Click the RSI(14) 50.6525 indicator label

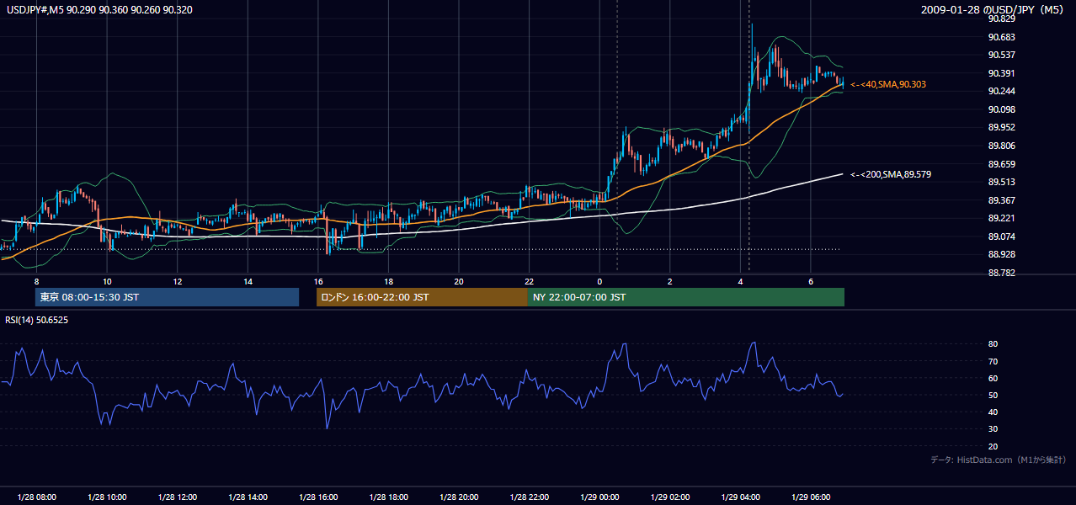click(x=37, y=320)
